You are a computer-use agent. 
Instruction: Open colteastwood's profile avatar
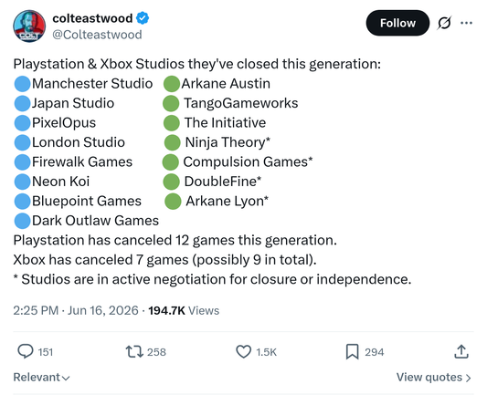coord(29,26)
